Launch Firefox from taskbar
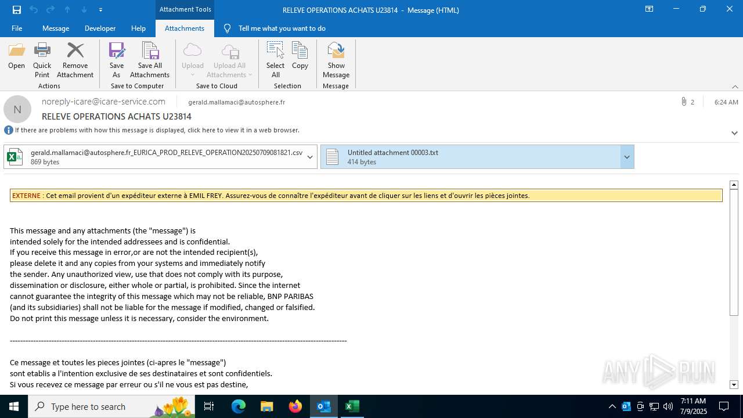The height and width of the screenshot is (418, 743). [x=295, y=406]
